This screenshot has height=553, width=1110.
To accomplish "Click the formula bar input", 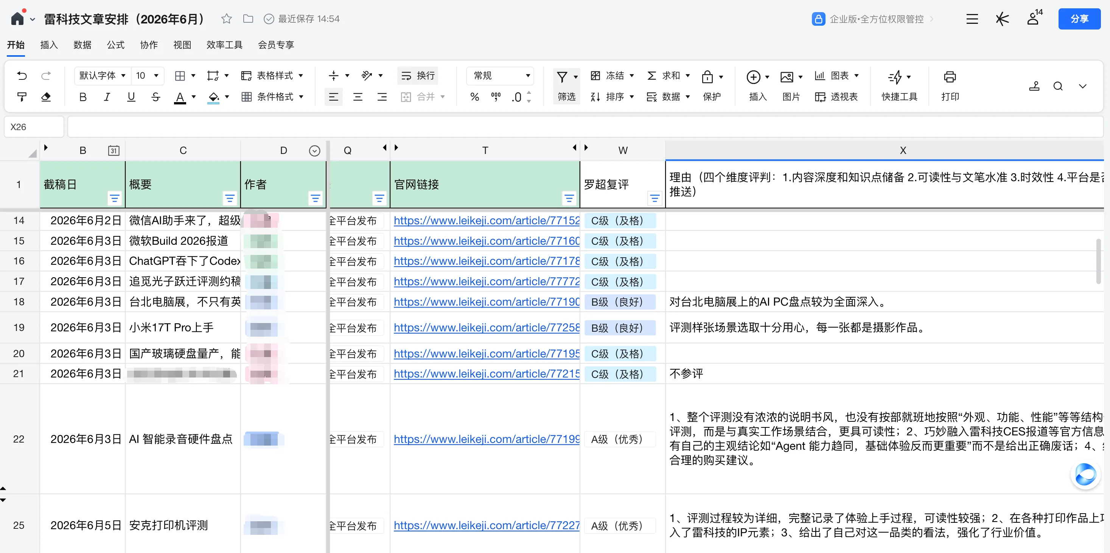I will pos(585,127).
